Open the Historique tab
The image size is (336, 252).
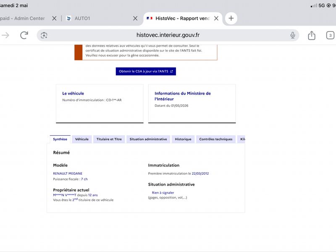(183, 139)
